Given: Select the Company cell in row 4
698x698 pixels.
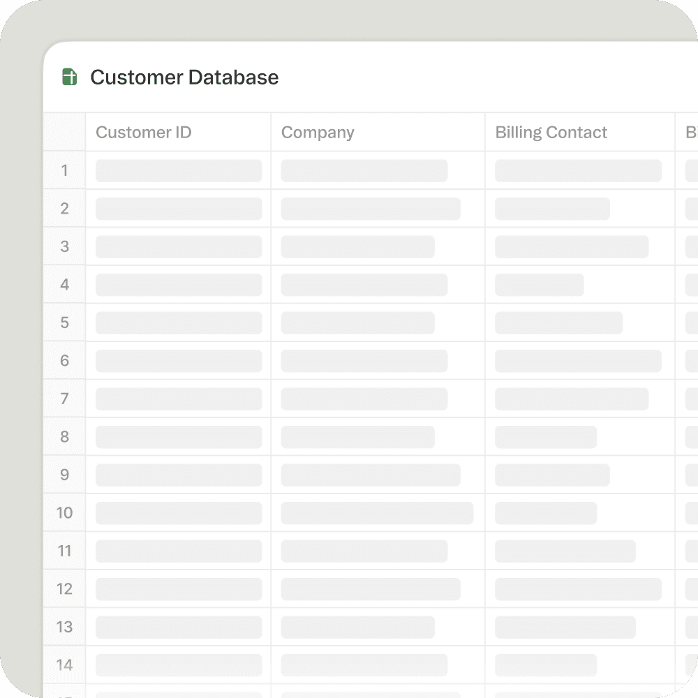Looking at the screenshot, I should pyautogui.click(x=378, y=285).
